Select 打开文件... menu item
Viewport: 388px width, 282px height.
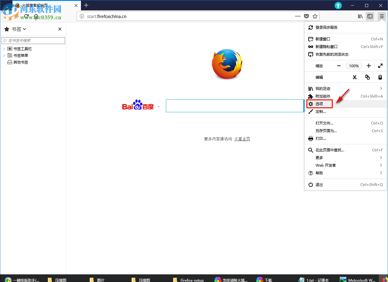tap(346, 123)
